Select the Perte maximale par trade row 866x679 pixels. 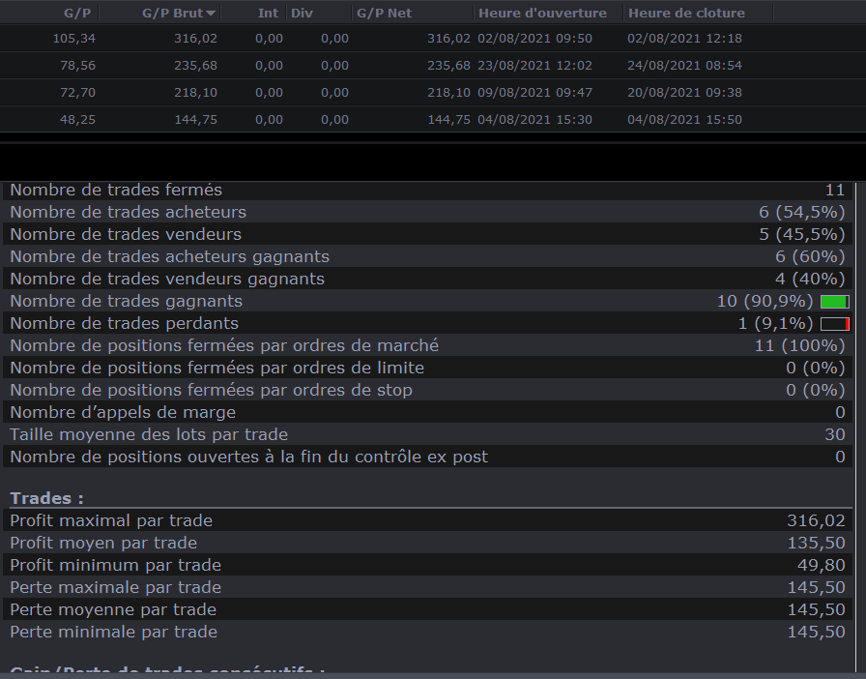tap(427, 587)
